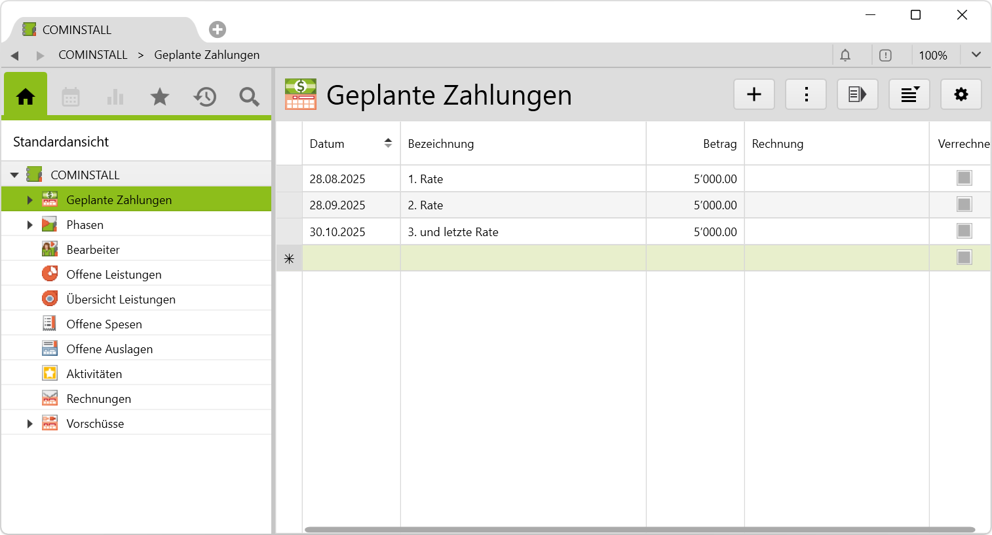This screenshot has width=992, height=535.
Task: Toggle checkbox for 3. und letzte Rate
Action: pyautogui.click(x=964, y=231)
